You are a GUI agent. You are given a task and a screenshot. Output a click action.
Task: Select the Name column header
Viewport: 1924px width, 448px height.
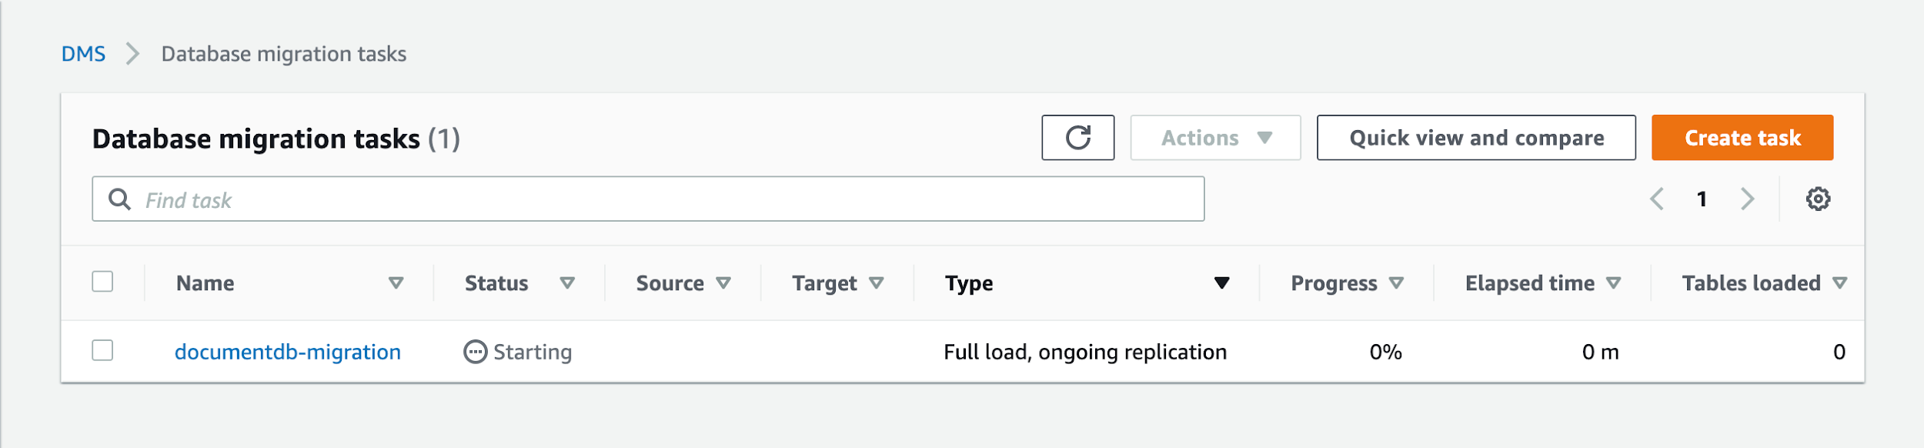204,283
